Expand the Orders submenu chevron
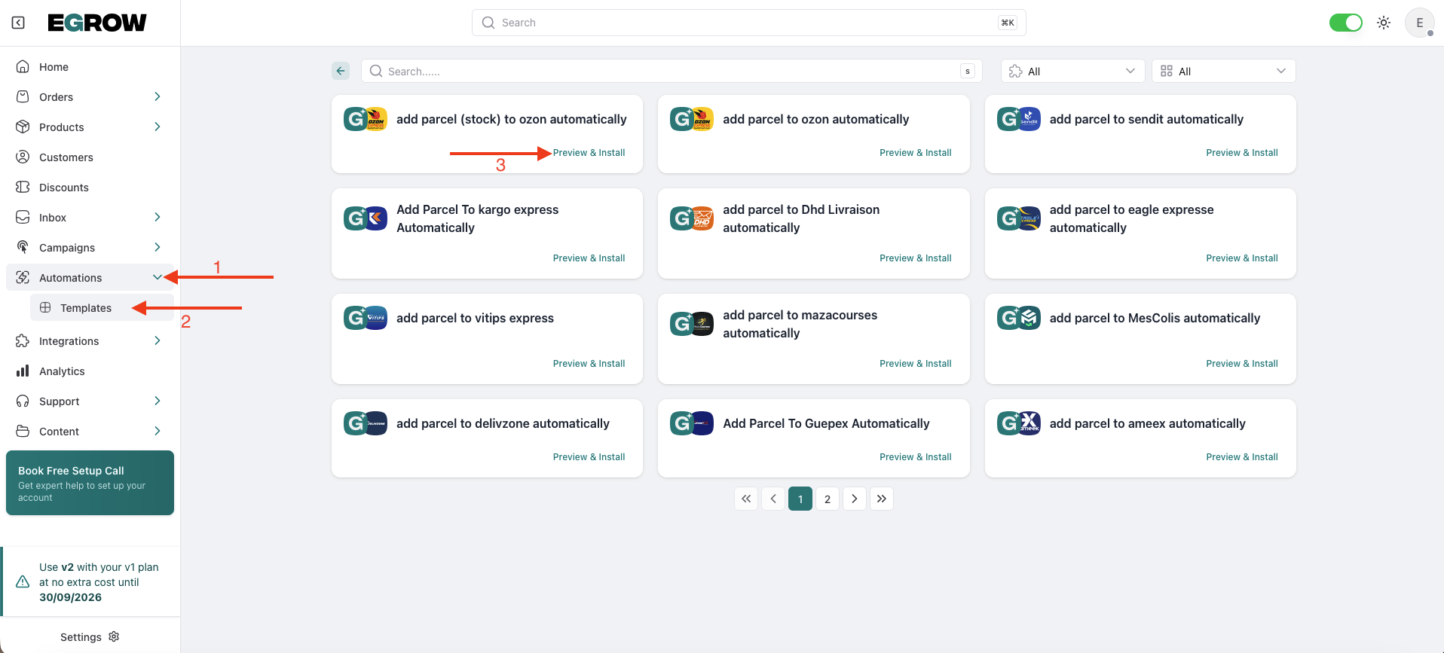The height and width of the screenshot is (653, 1444). point(157,96)
